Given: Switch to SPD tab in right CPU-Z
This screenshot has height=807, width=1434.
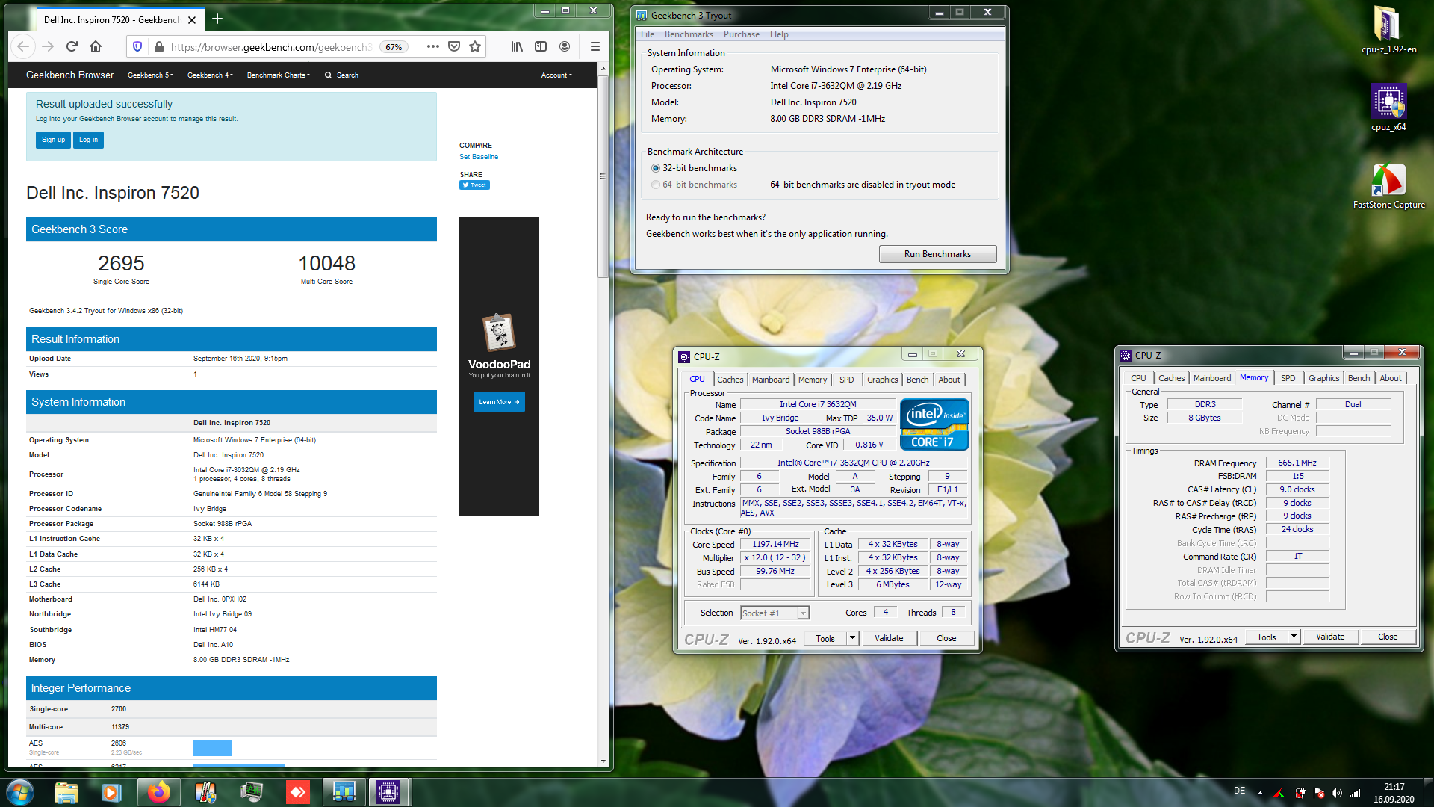Looking at the screenshot, I should click(x=1288, y=378).
